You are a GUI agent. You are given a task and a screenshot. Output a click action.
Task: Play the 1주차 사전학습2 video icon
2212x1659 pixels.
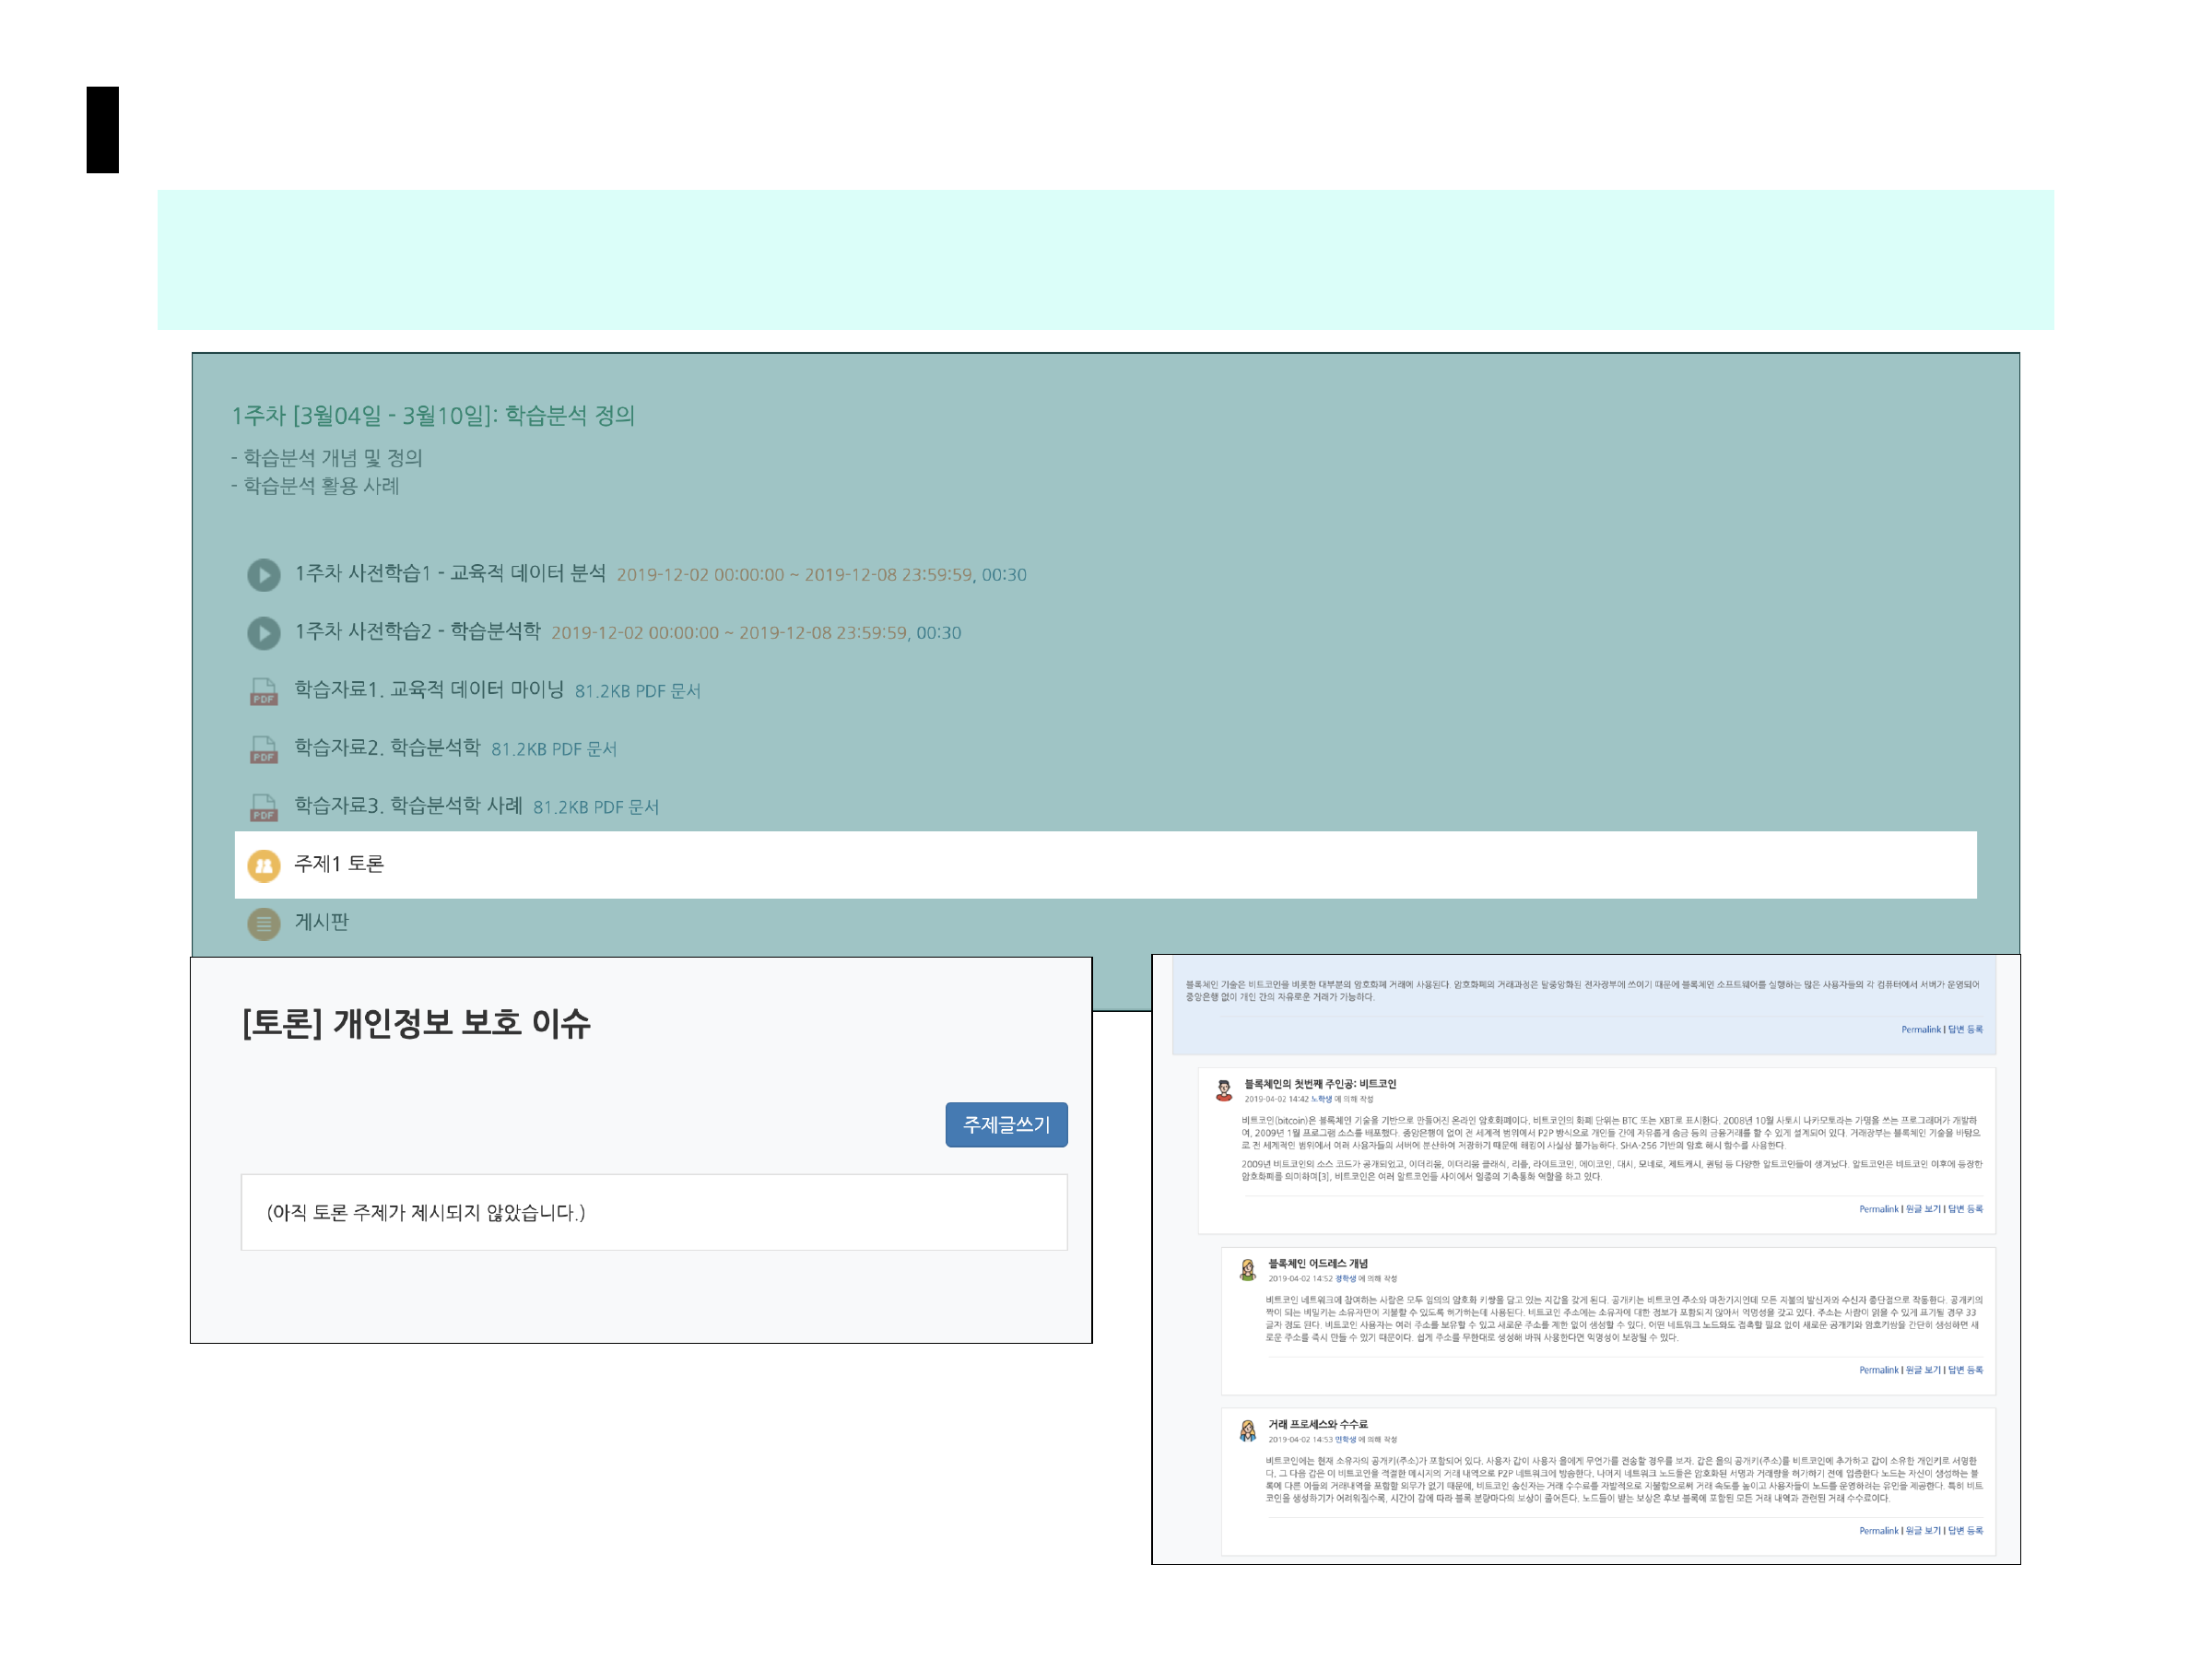[x=263, y=633]
